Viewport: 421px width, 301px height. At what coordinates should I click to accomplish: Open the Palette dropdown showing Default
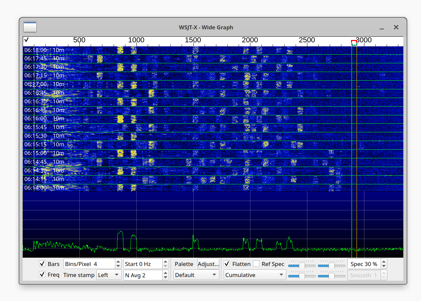(x=196, y=275)
